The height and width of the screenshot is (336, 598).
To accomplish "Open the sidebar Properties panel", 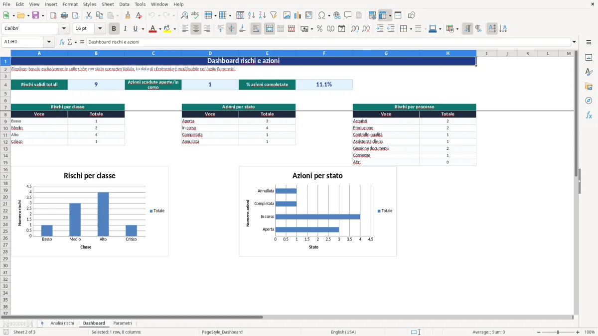I will coord(589,57).
